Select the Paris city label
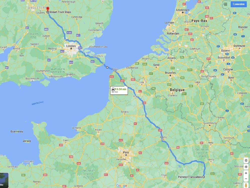250x188 pixels. [x=126, y=152]
